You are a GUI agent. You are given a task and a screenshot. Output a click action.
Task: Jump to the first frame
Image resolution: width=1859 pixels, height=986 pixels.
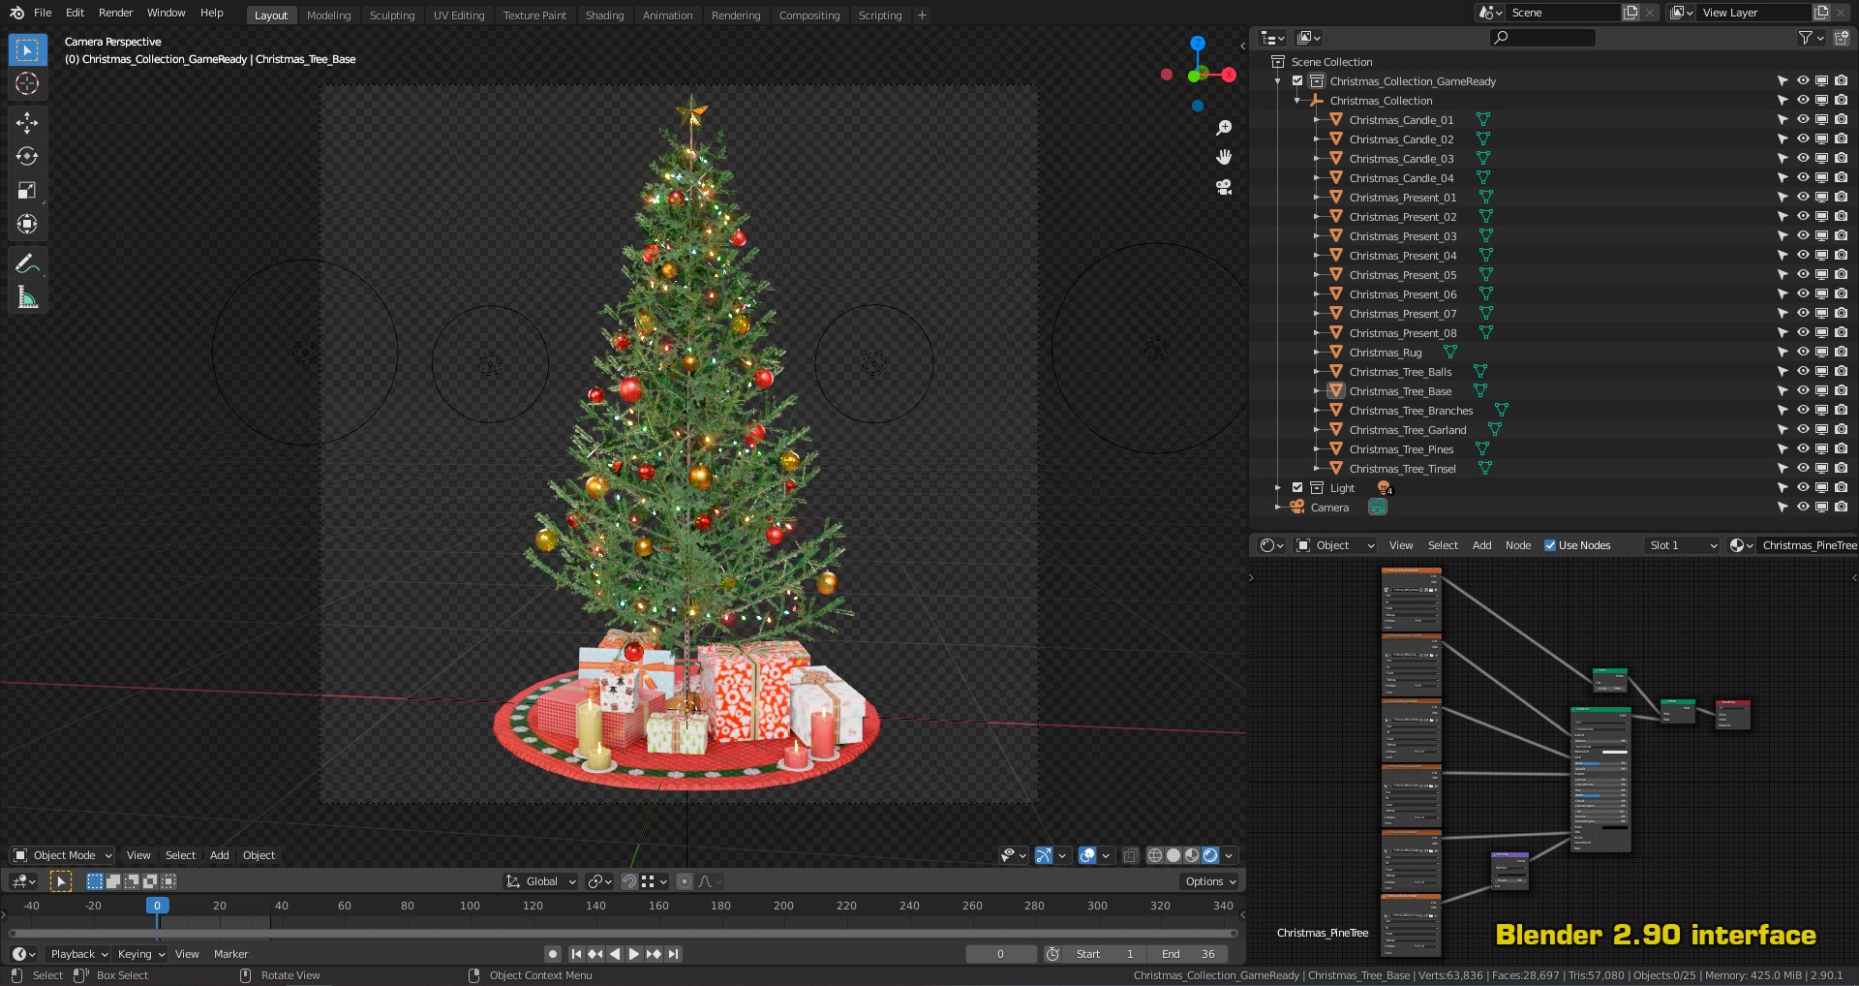point(576,954)
